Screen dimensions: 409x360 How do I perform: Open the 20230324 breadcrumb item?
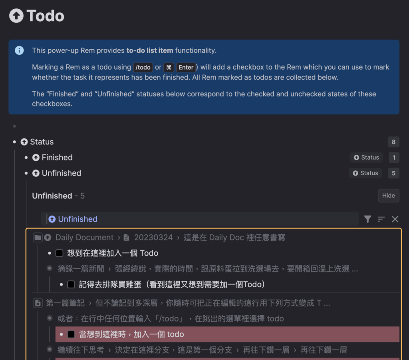click(x=153, y=238)
